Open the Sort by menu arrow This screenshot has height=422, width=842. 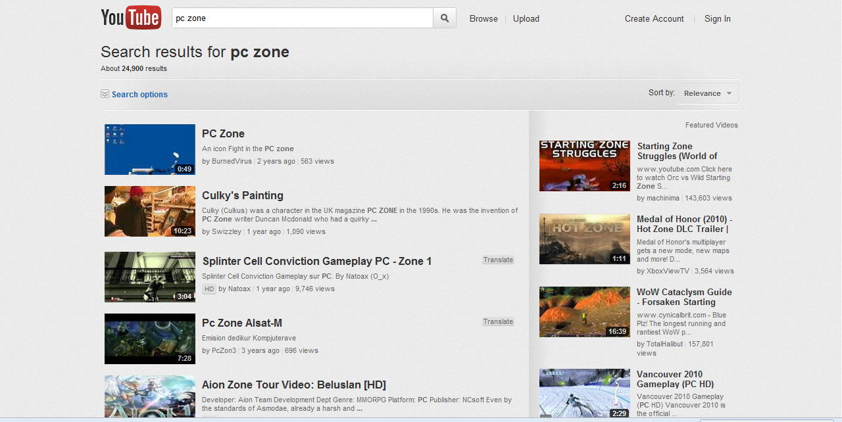point(728,93)
